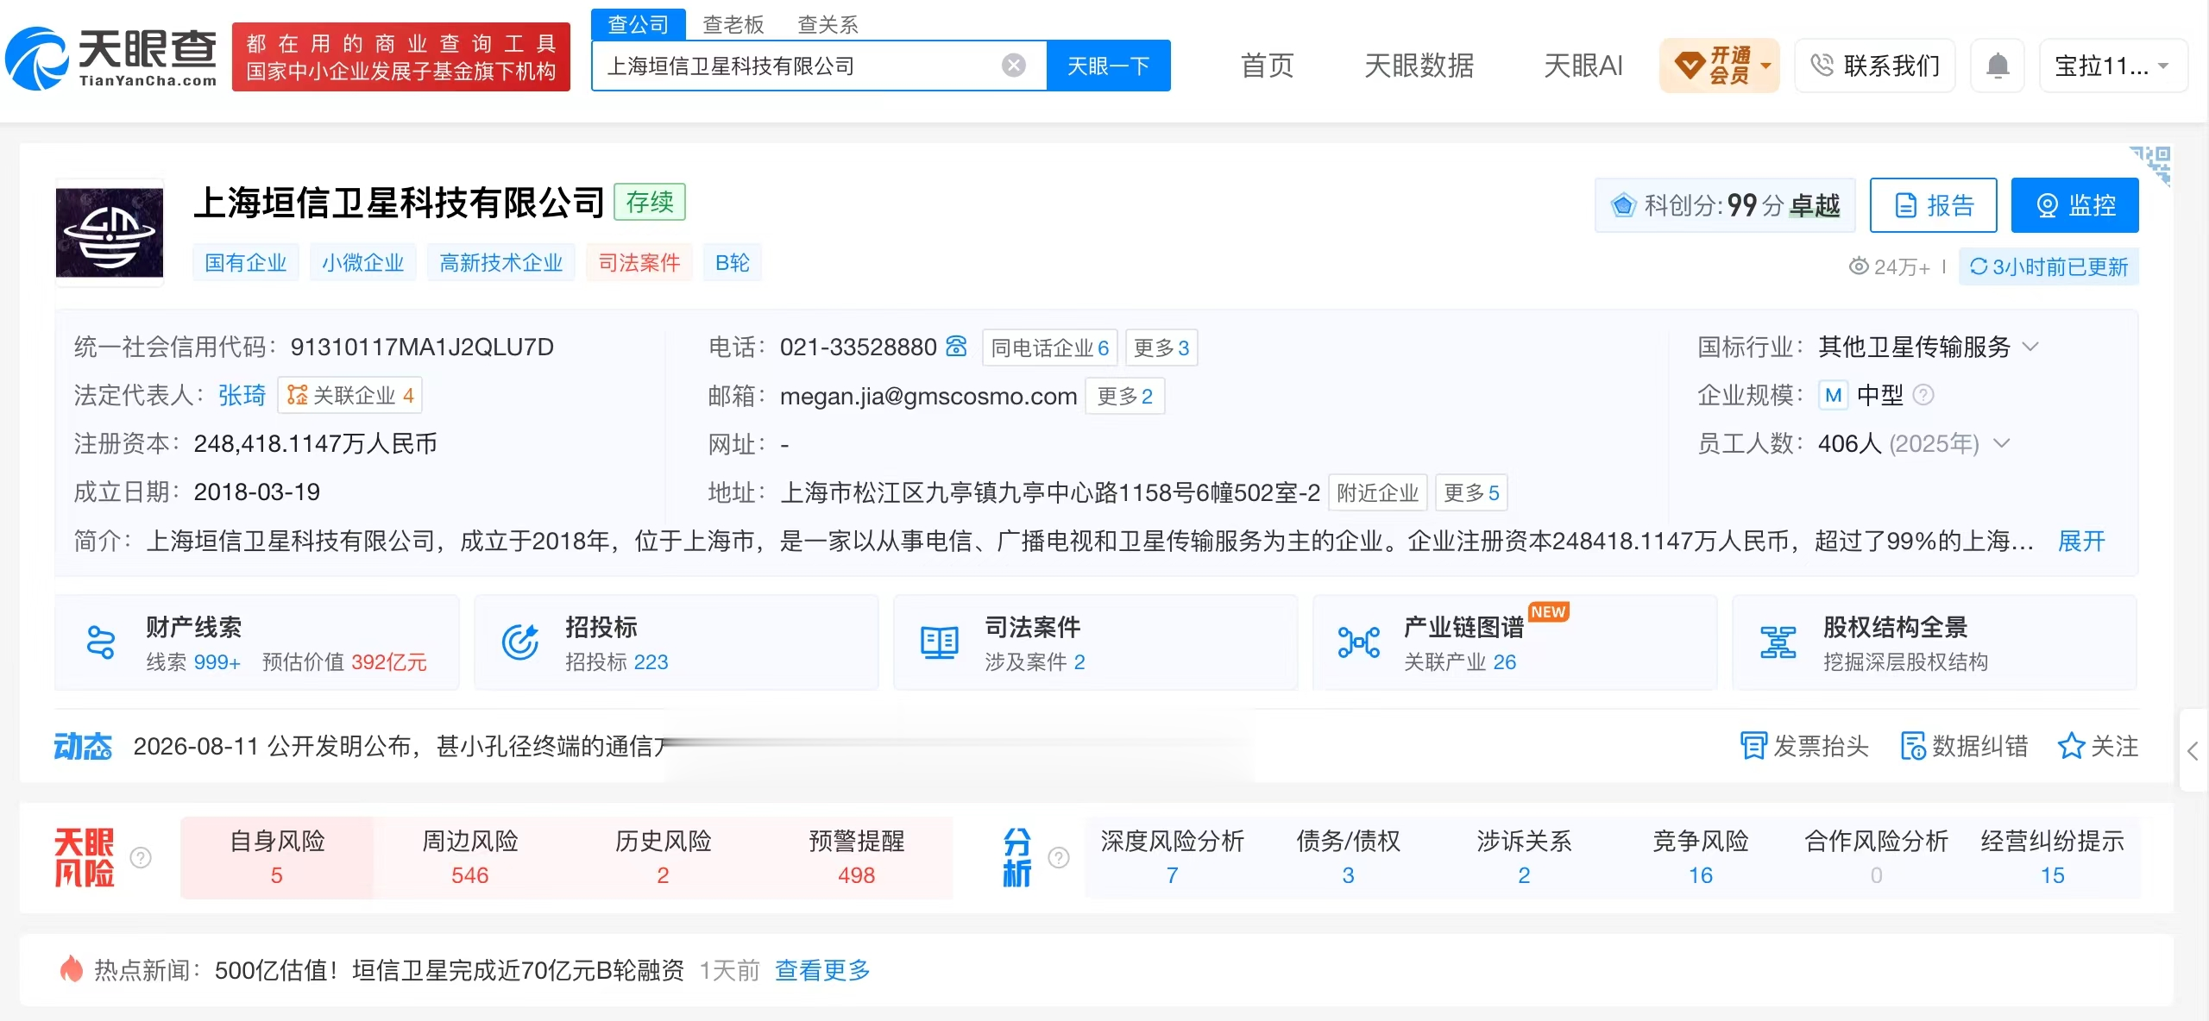Viewport: 2209px width, 1021px height.
Task: Click the 小微企业 tag
Action: [x=363, y=262]
